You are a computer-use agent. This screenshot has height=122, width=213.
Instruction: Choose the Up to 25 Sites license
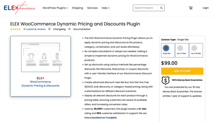click(x=196, y=50)
